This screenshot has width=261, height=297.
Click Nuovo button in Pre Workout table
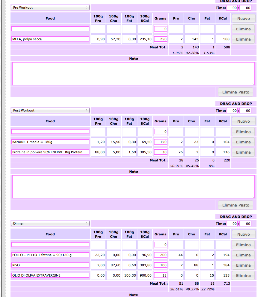pyautogui.click(x=243, y=19)
